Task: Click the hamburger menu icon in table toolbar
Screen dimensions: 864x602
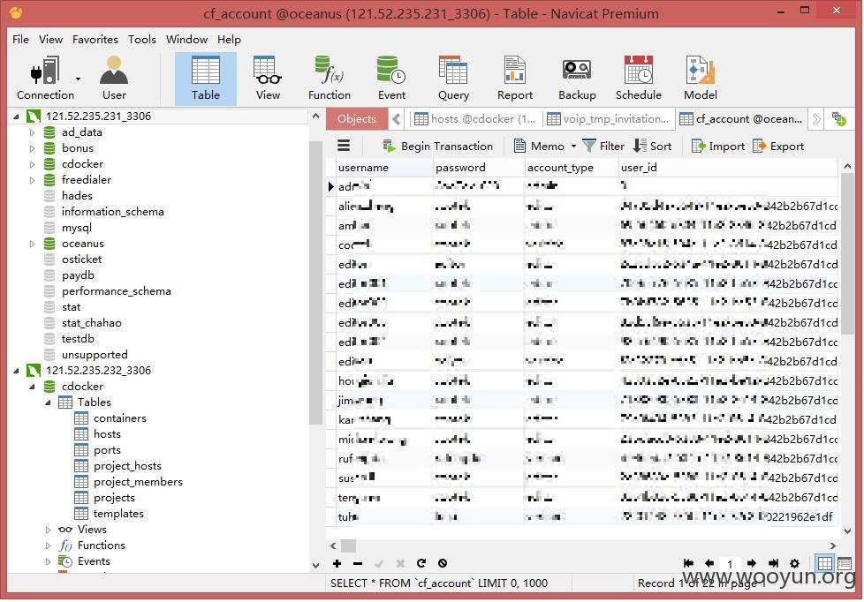Action: (x=344, y=146)
